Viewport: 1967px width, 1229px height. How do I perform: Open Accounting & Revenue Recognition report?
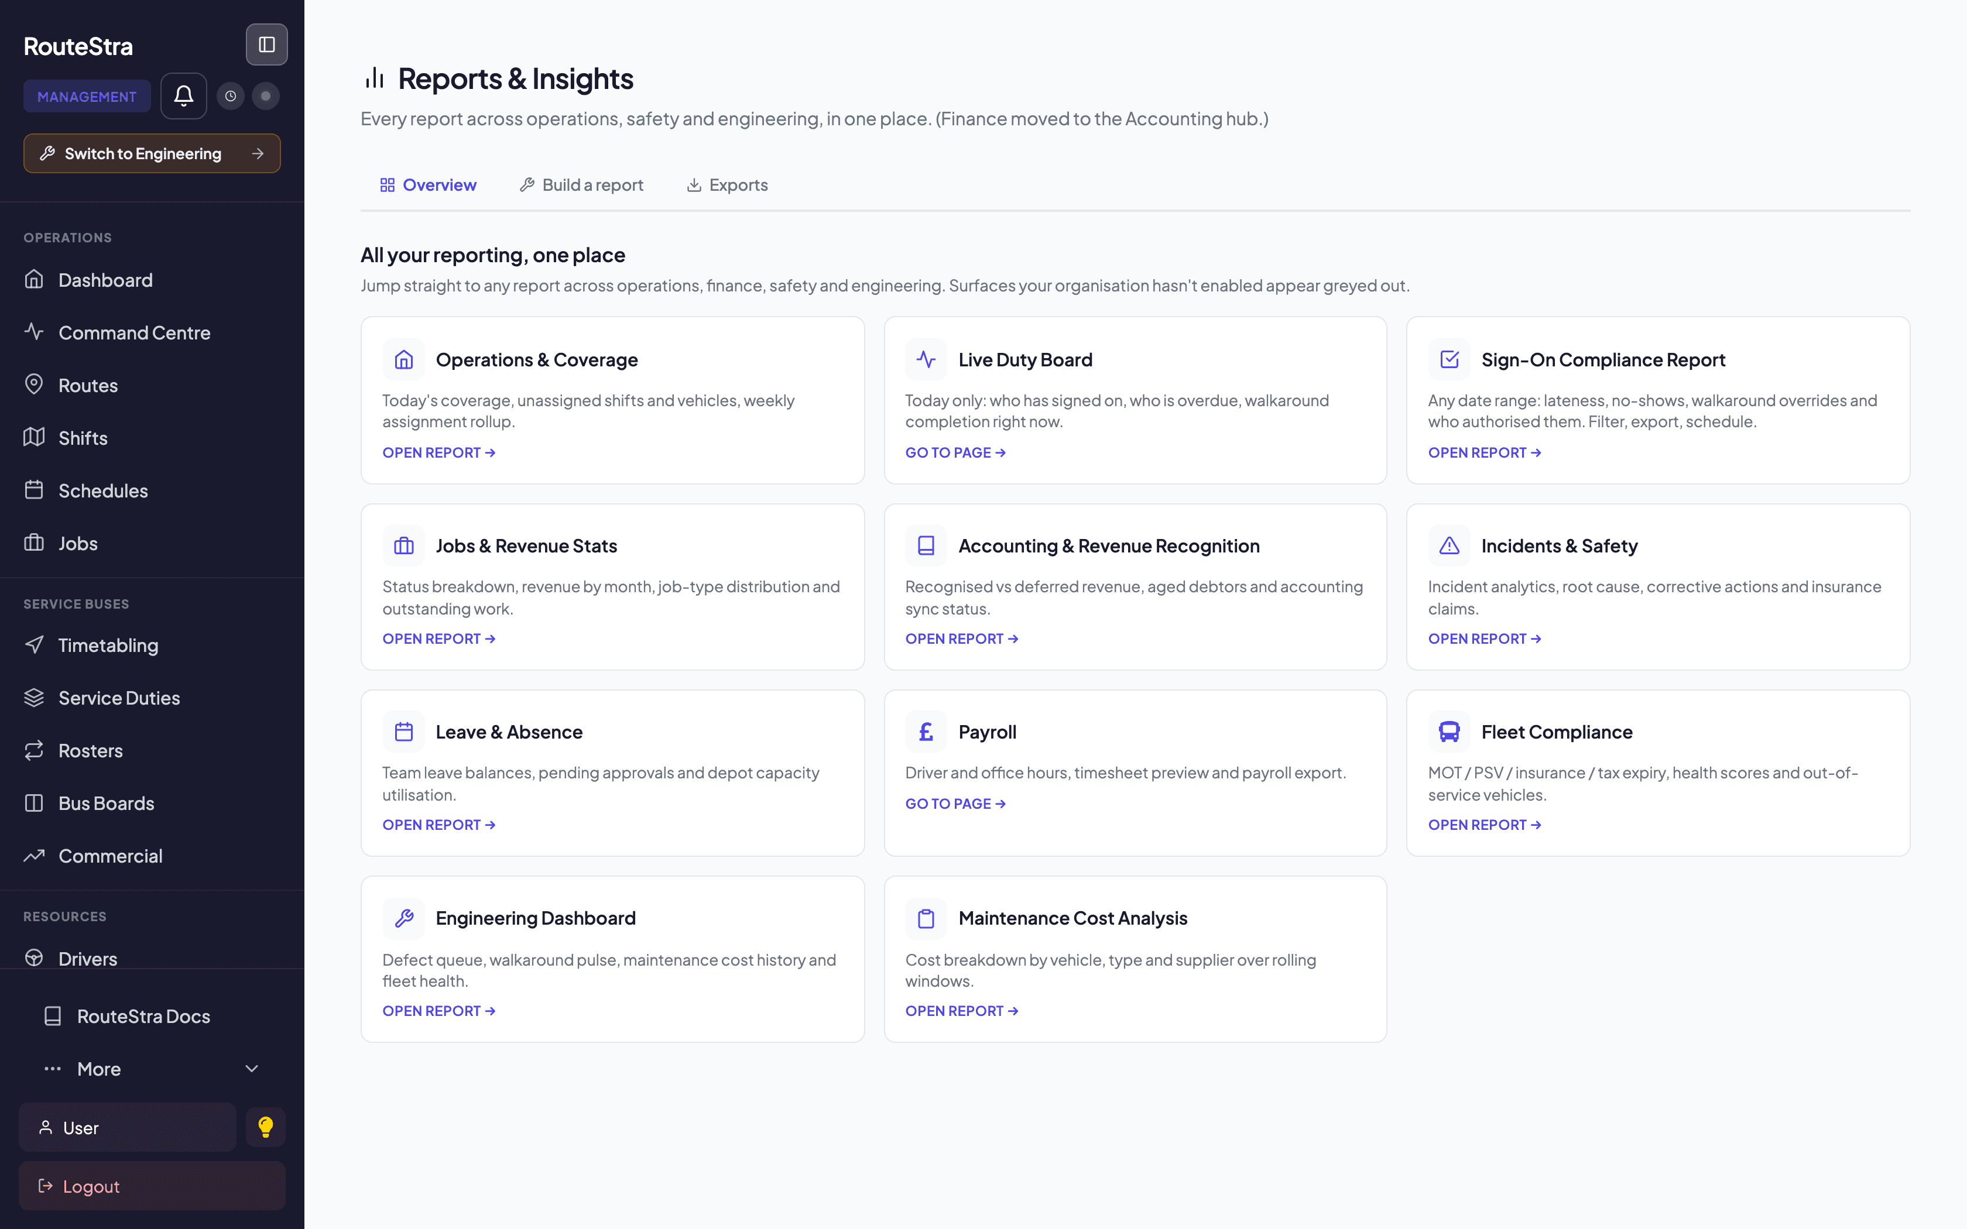pyautogui.click(x=962, y=639)
